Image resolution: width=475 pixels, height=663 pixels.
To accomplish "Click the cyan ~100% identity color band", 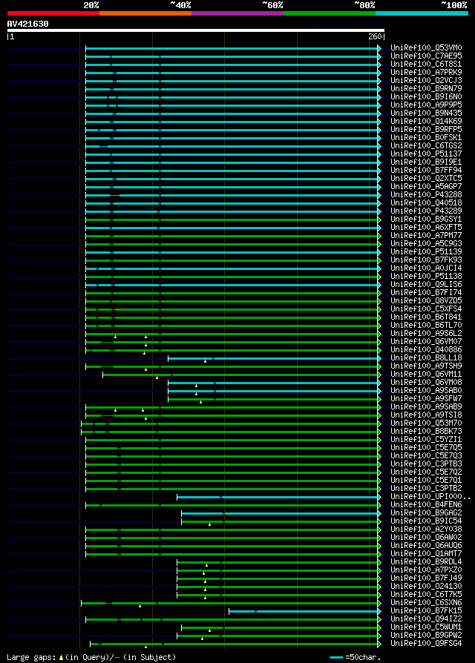I will tap(422, 13).
